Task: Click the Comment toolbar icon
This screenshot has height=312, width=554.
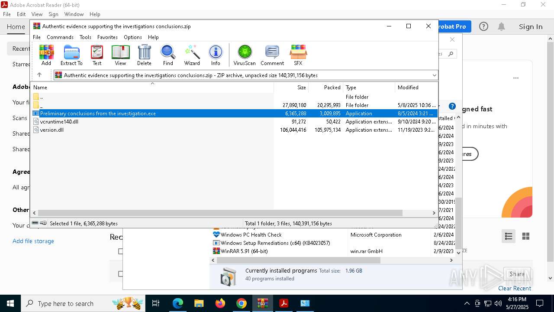Action: point(272,55)
